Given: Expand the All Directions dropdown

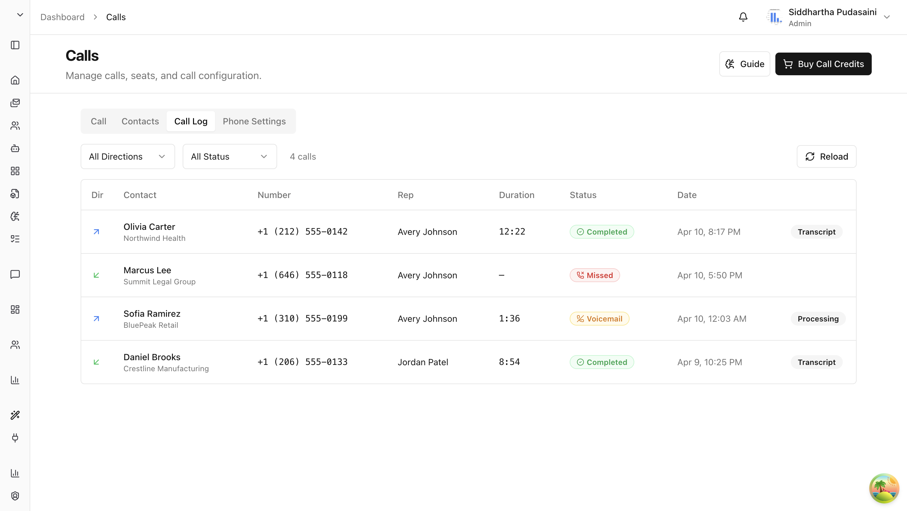Looking at the screenshot, I should pyautogui.click(x=128, y=156).
